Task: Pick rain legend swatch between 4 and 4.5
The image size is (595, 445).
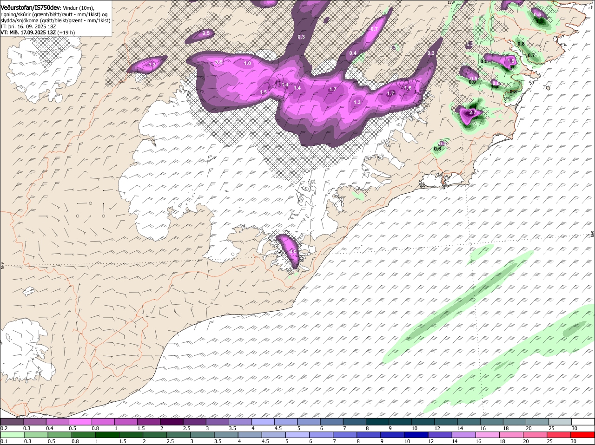Action: (250, 435)
